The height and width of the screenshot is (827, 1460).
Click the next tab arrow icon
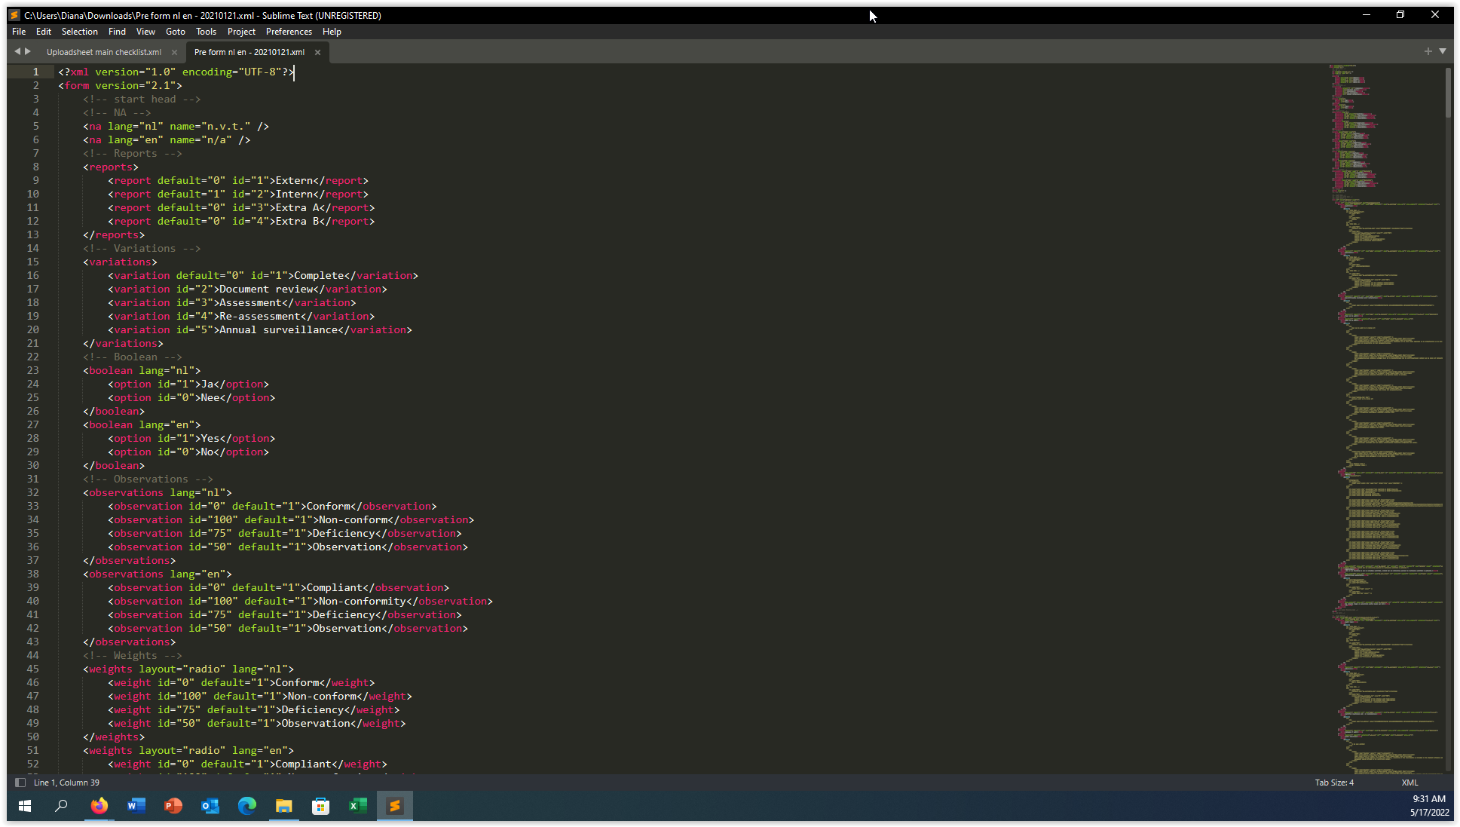[28, 51]
